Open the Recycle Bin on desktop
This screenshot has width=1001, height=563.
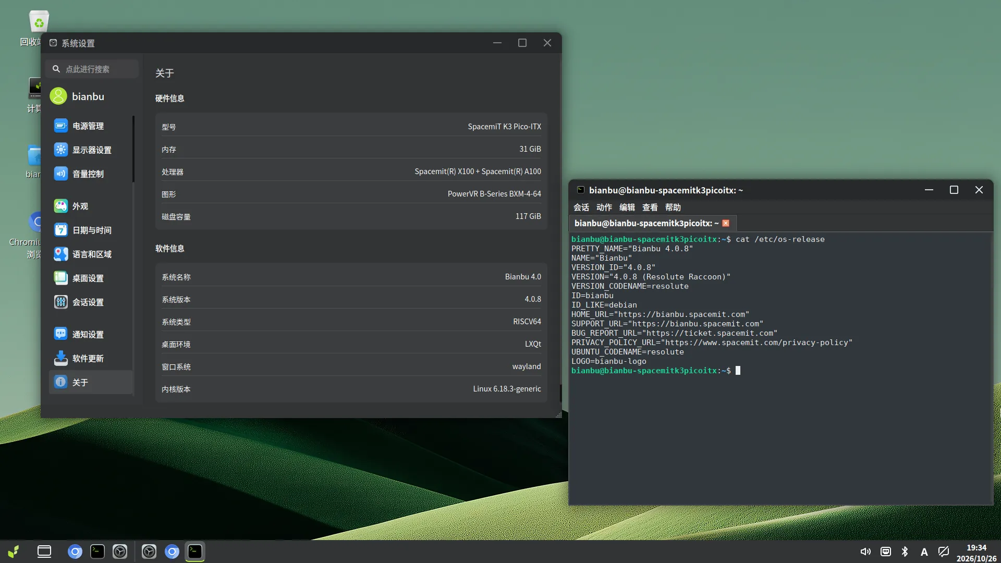(x=39, y=22)
